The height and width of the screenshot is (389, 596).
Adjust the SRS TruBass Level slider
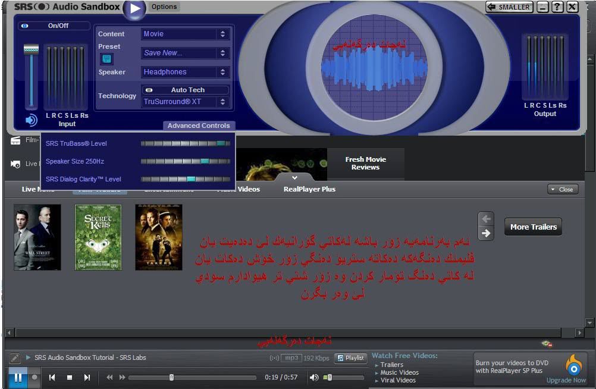tap(185, 143)
